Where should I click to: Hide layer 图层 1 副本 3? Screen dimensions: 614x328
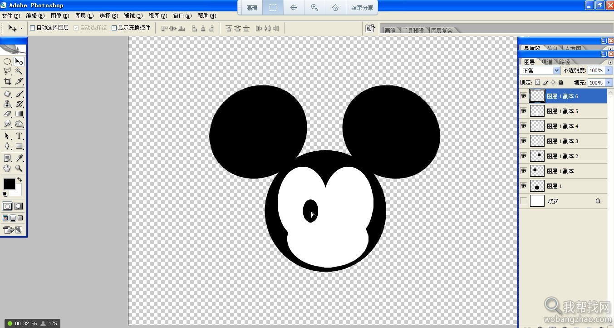(524, 141)
